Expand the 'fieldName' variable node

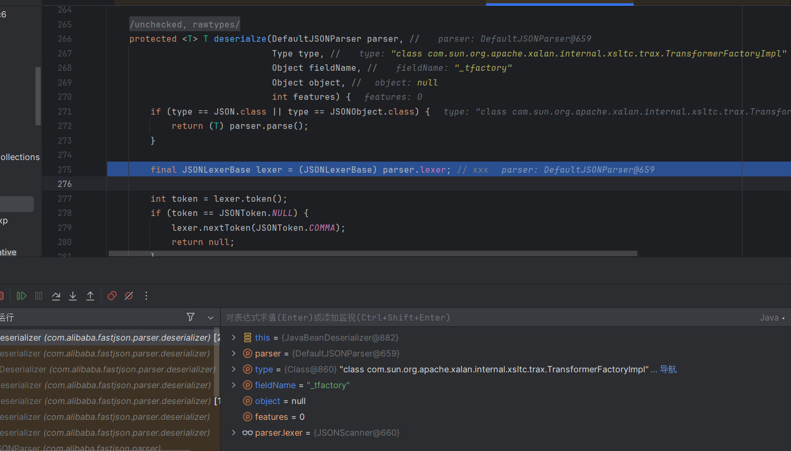coord(233,385)
